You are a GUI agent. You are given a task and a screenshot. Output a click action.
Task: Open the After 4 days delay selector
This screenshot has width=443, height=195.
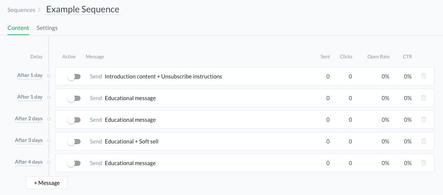(29, 162)
